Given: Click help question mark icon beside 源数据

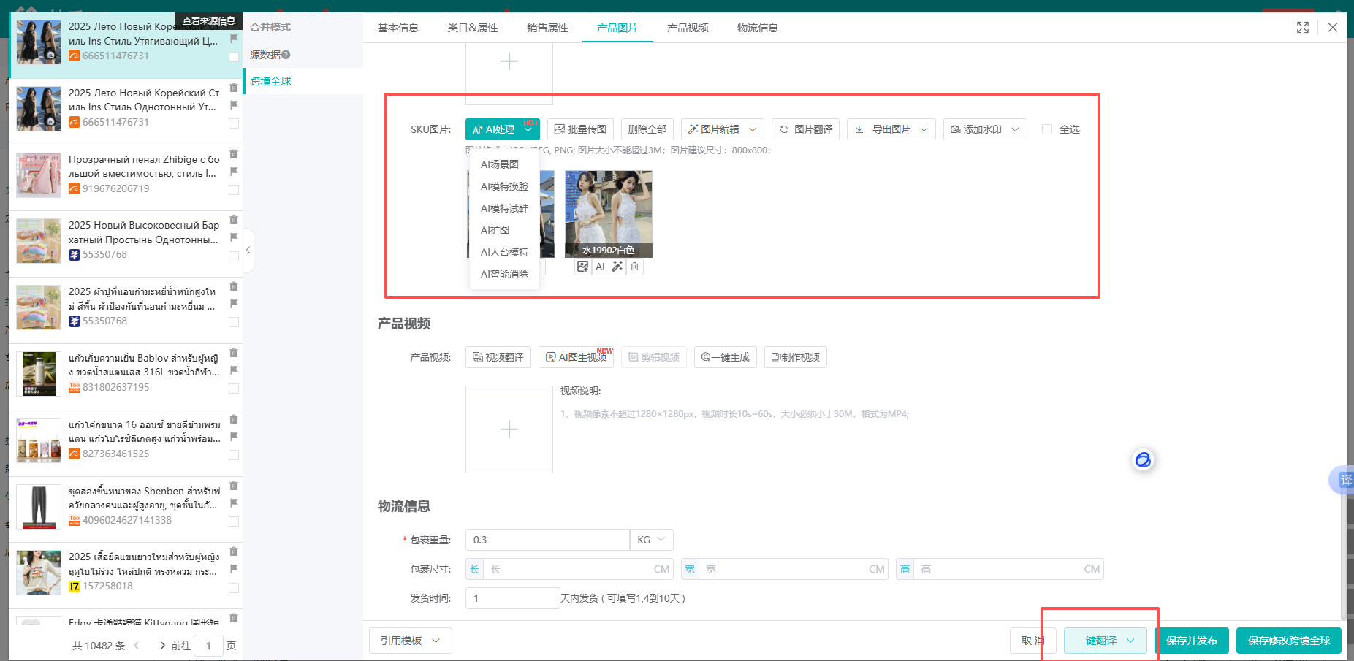Looking at the screenshot, I should pos(286,55).
